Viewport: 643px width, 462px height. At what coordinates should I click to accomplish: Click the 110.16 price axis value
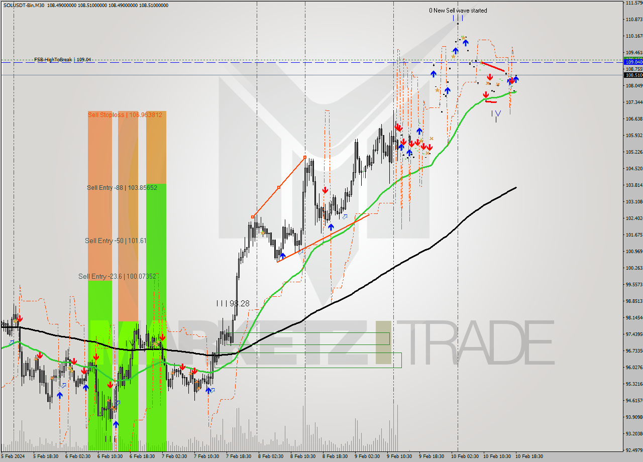634,36
